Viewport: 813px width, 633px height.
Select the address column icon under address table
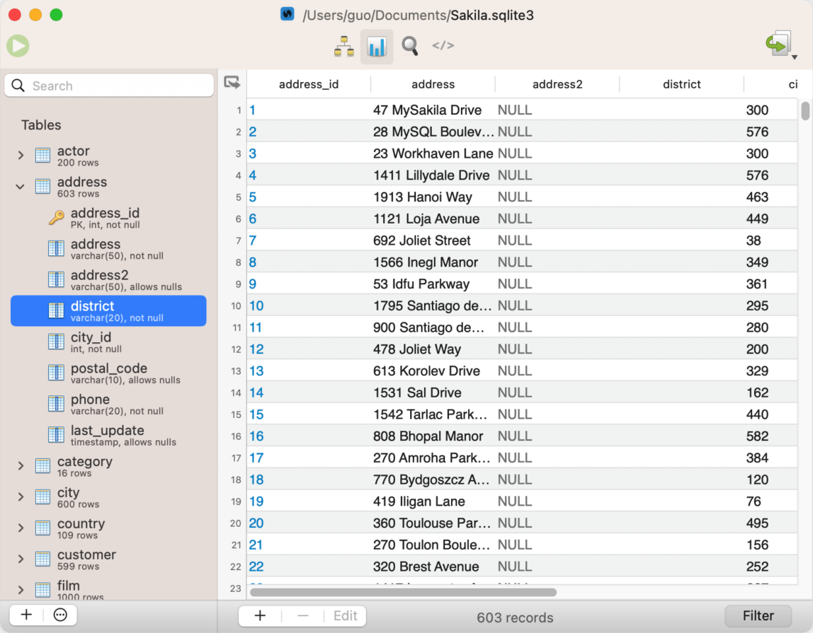(56, 249)
